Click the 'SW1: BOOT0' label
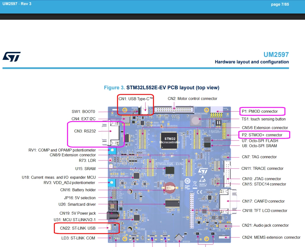Screen dimensions: 305x247 pos(83,112)
